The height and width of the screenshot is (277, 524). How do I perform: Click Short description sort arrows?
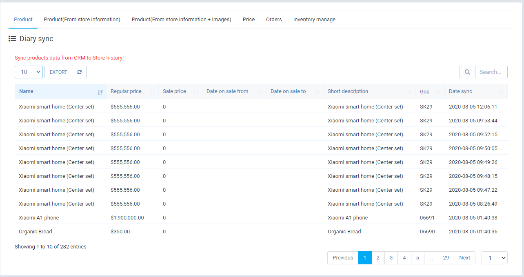tap(409, 92)
